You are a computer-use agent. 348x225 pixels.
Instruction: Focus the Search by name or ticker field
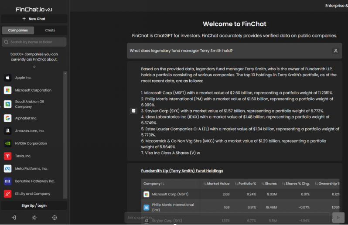(x=34, y=42)
